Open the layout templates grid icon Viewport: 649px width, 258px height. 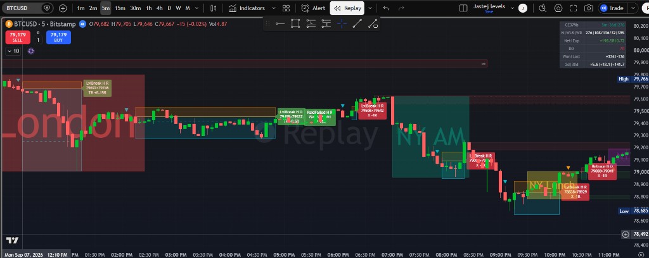tap(286, 8)
